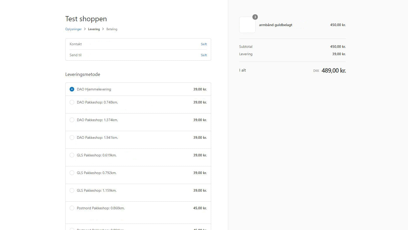Choose DAO Pakkeshop 1.941km radio button
Screen dimensions: 408x230
click(72, 137)
